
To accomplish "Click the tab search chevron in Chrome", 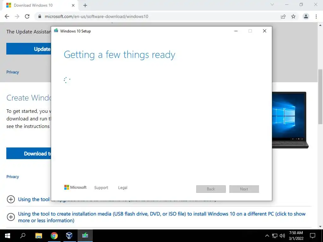I will [x=272, y=4].
